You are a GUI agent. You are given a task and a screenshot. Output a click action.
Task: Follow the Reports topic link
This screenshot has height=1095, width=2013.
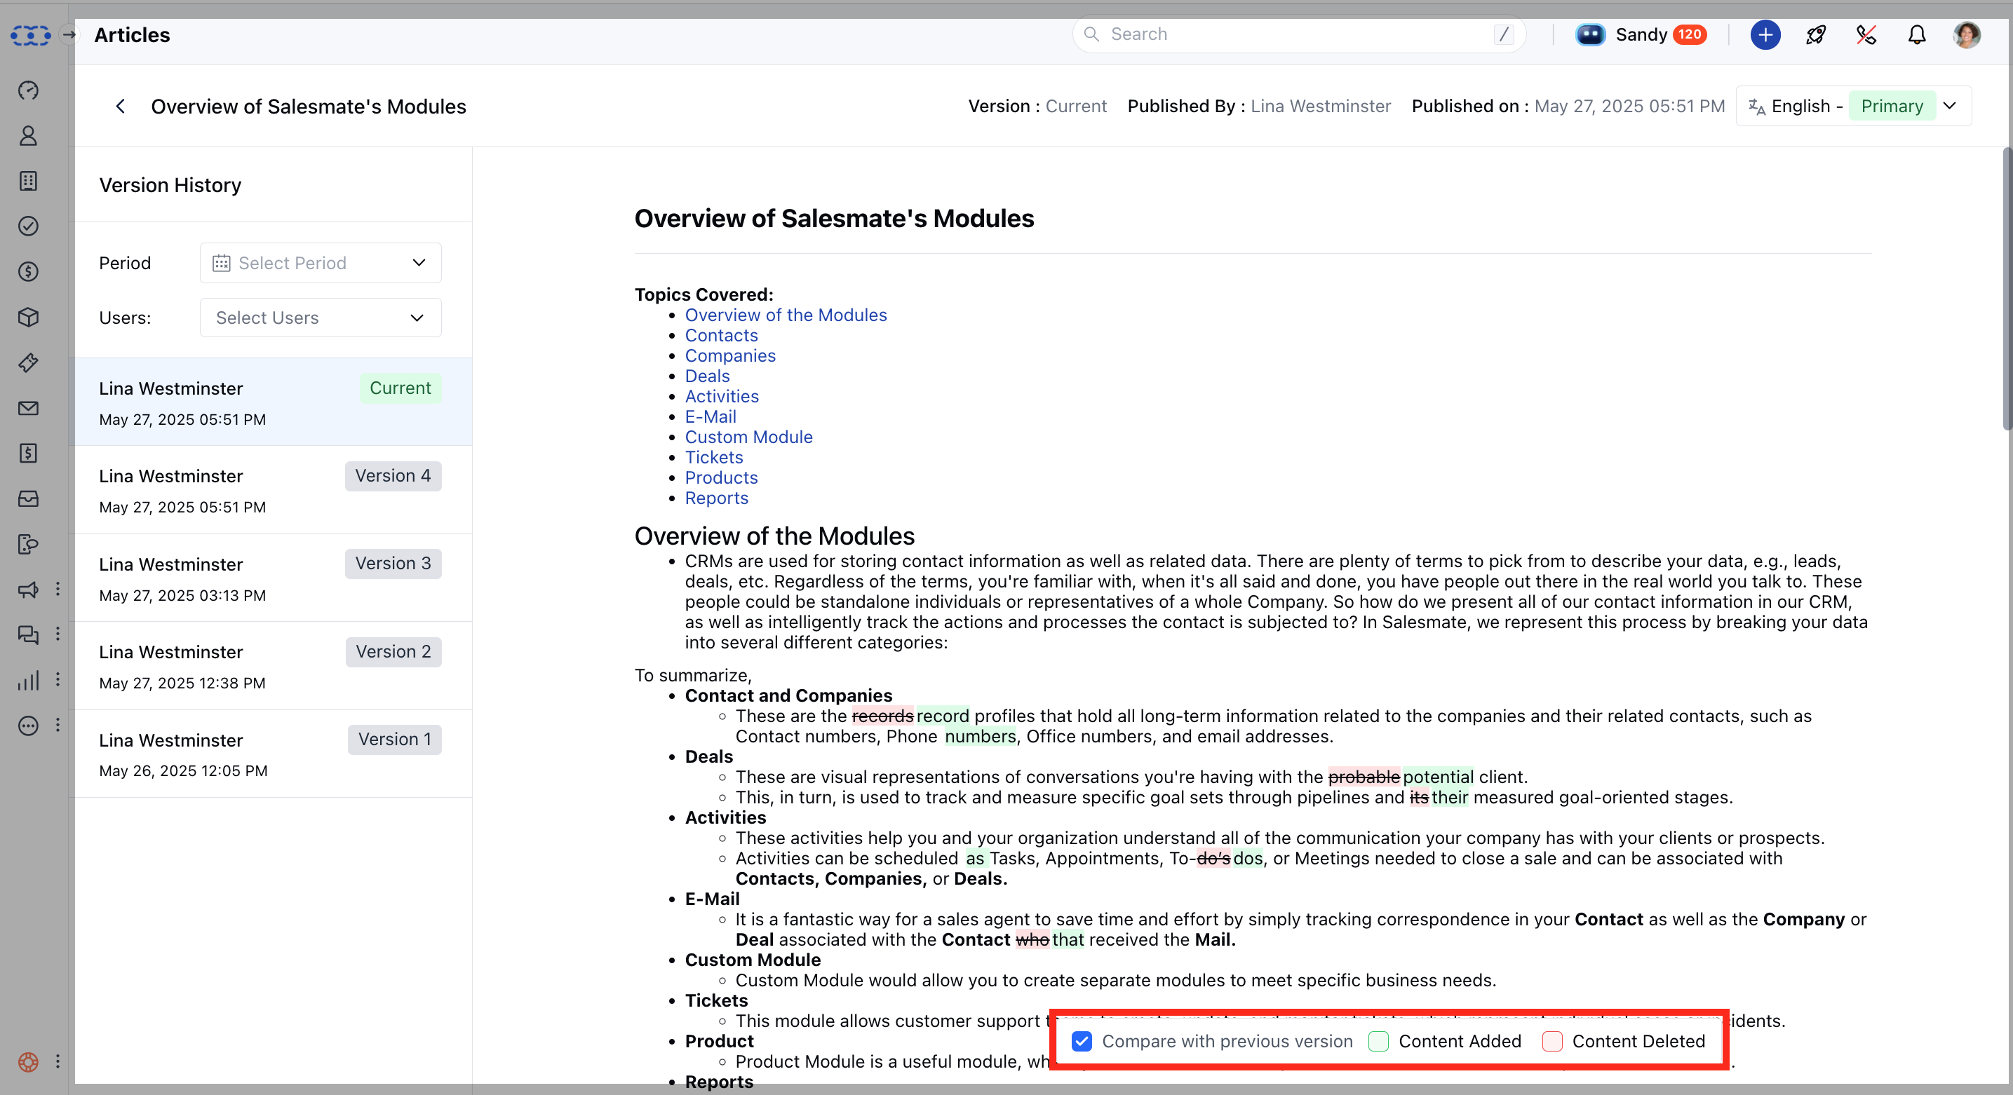(x=717, y=498)
